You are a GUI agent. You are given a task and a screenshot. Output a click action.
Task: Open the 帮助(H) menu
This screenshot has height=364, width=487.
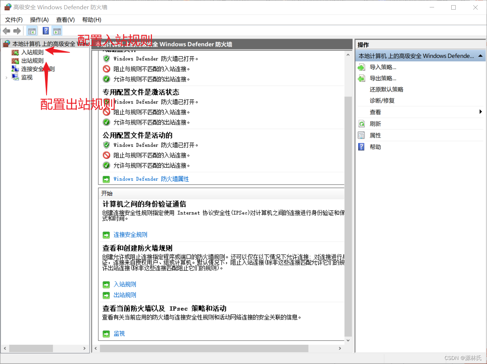click(x=92, y=20)
